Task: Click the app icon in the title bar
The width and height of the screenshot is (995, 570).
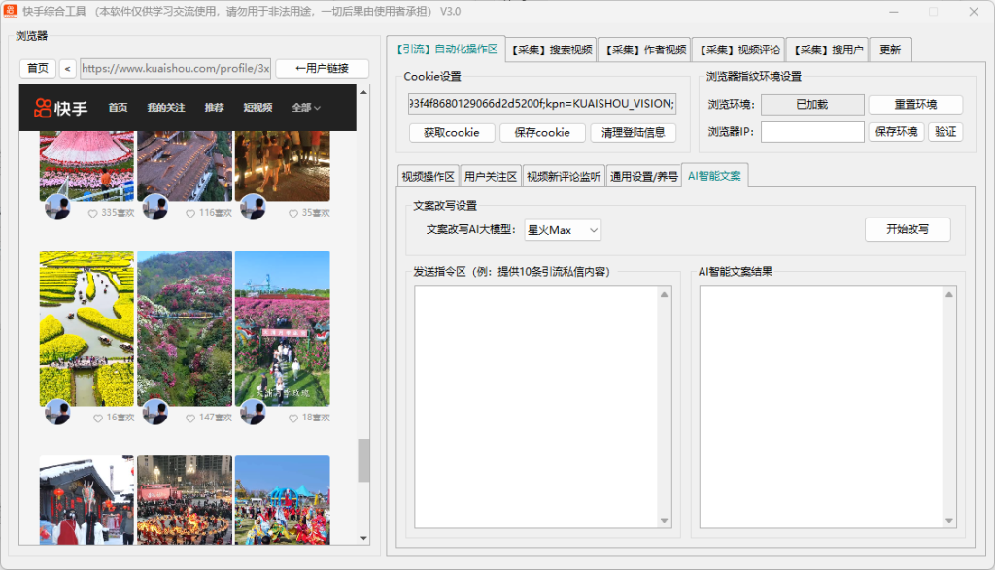Action: (x=12, y=12)
